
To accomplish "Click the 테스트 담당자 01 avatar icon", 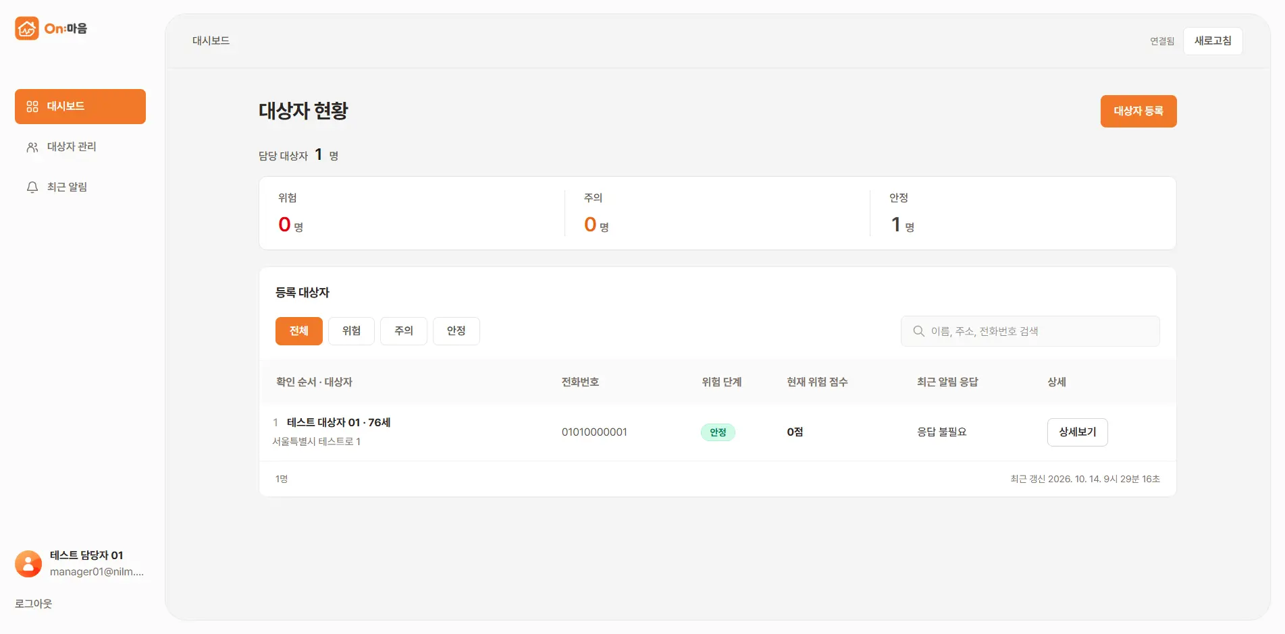I will pos(28,564).
